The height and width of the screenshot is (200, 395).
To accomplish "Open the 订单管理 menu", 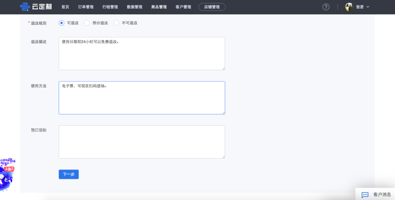I will click(86, 7).
